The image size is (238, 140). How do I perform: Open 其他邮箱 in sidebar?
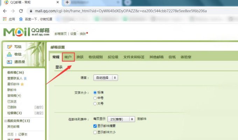tap(13, 127)
